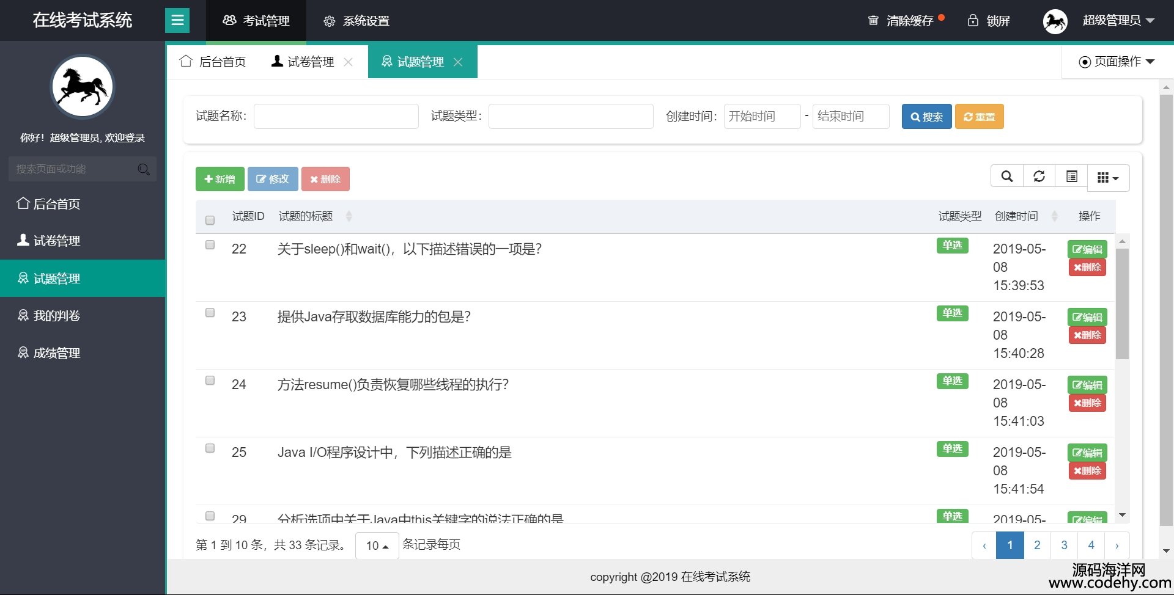This screenshot has height=595, width=1174.
Task: Open the 页面操作 dropdown
Action: [1117, 62]
